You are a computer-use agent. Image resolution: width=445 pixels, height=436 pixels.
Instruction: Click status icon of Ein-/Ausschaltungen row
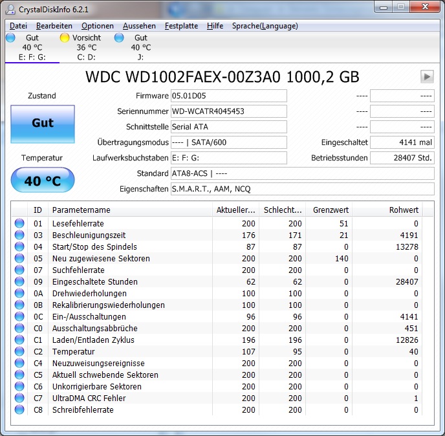point(19,316)
